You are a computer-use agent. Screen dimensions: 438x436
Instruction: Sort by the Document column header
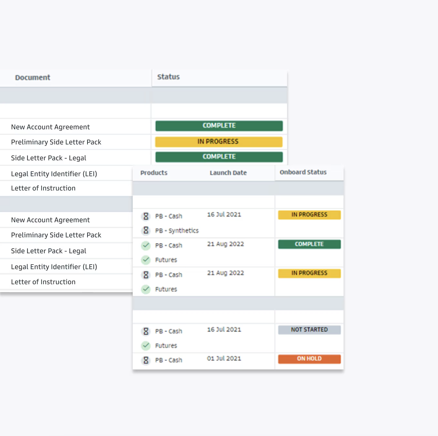pyautogui.click(x=32, y=78)
